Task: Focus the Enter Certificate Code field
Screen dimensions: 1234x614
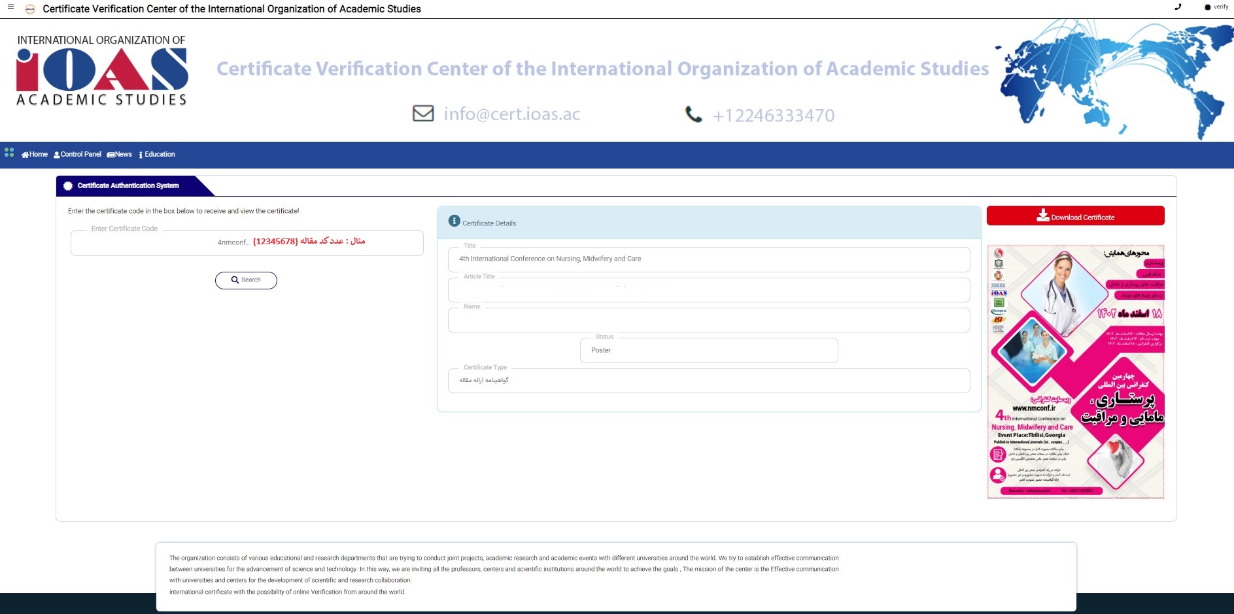Action: point(247,243)
